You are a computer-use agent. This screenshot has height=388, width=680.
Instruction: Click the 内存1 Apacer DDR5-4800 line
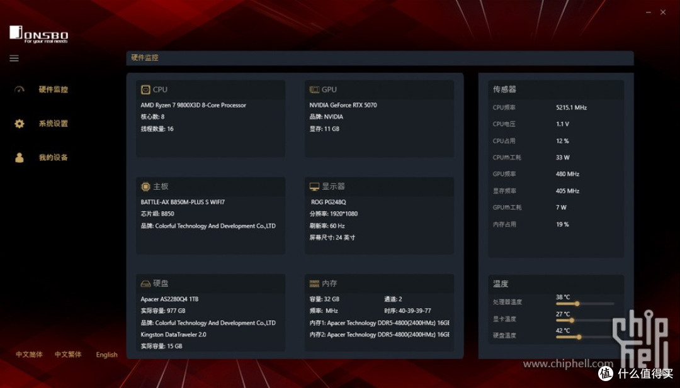(x=380, y=323)
